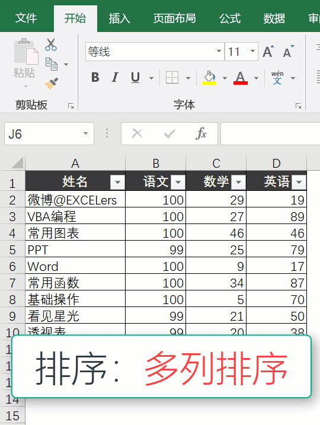Click the Copy icon
This screenshot has height=425, width=320.
coord(51,64)
